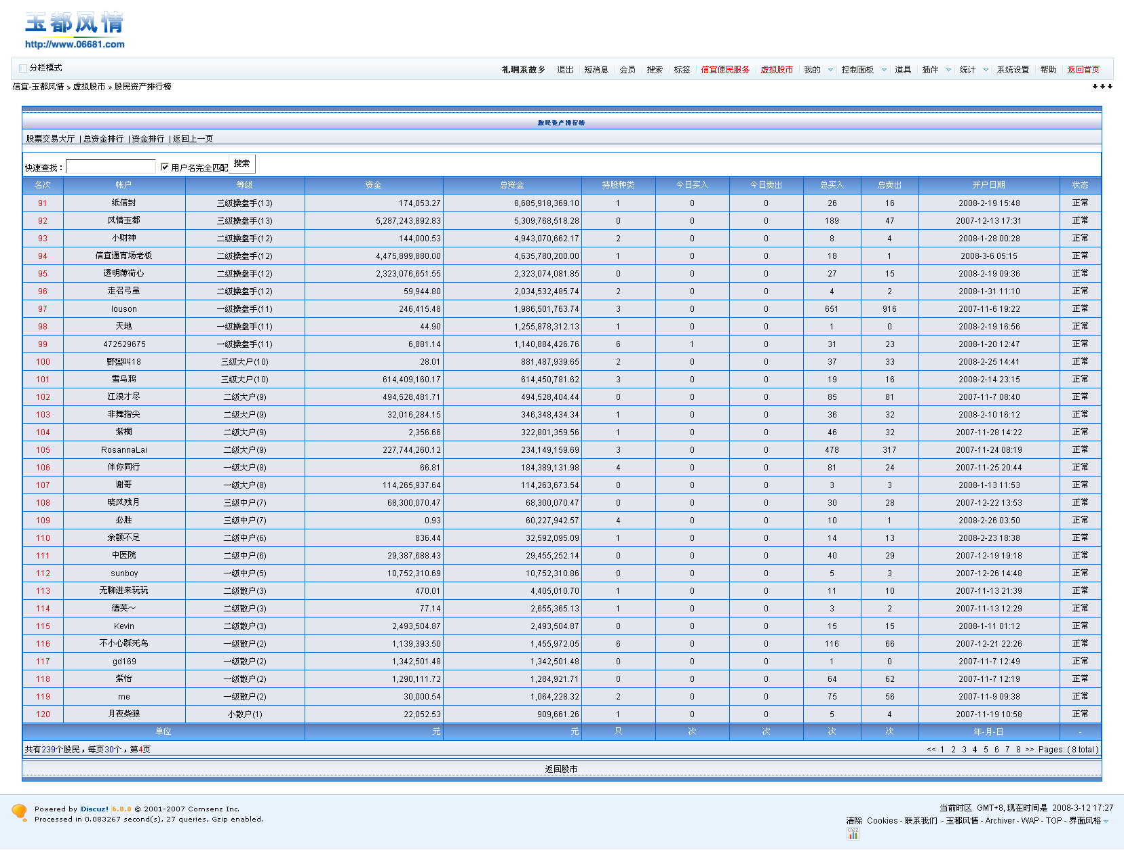The width and height of the screenshot is (1124, 850).
Task: Expand the 我的 dropdown arrow
Action: coord(830,70)
